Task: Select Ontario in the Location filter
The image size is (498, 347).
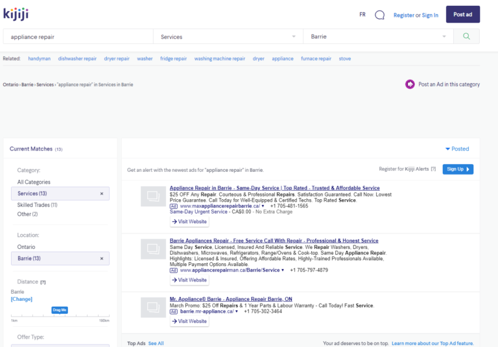Action: coord(26,247)
